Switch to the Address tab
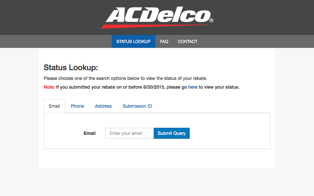 [103, 106]
